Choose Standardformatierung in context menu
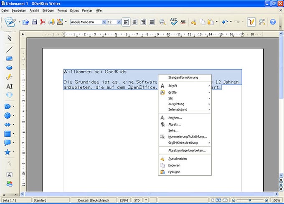The height and width of the screenshot is (204, 284). coord(185,77)
